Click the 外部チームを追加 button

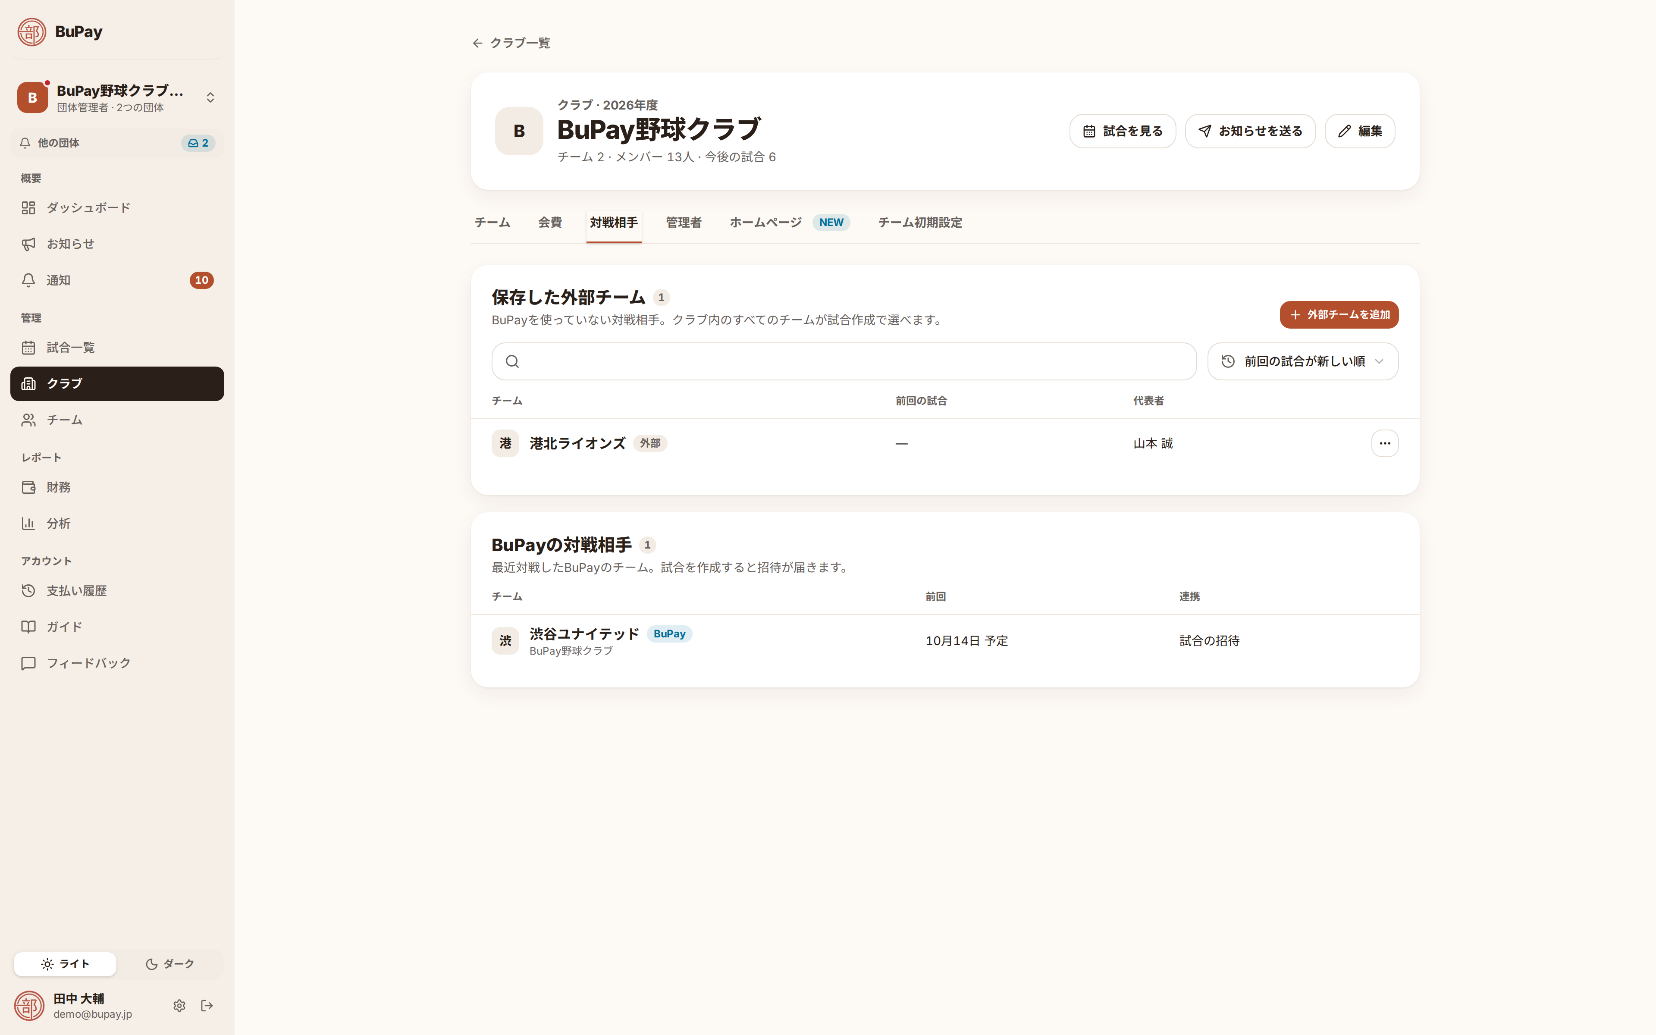pyautogui.click(x=1339, y=315)
